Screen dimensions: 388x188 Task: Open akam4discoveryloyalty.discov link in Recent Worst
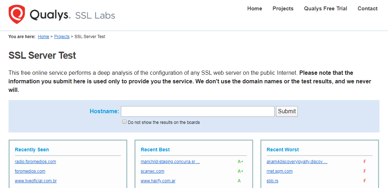(297, 162)
